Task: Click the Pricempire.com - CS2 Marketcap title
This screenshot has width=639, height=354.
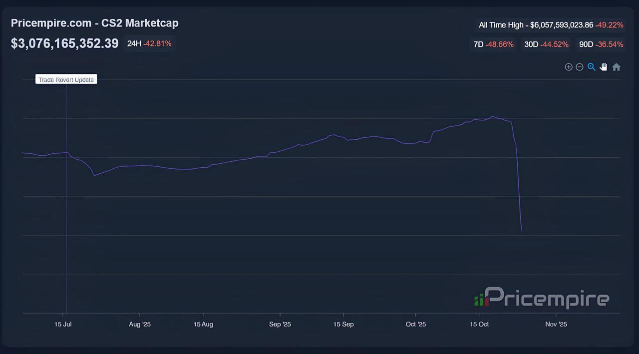Action: click(x=94, y=23)
